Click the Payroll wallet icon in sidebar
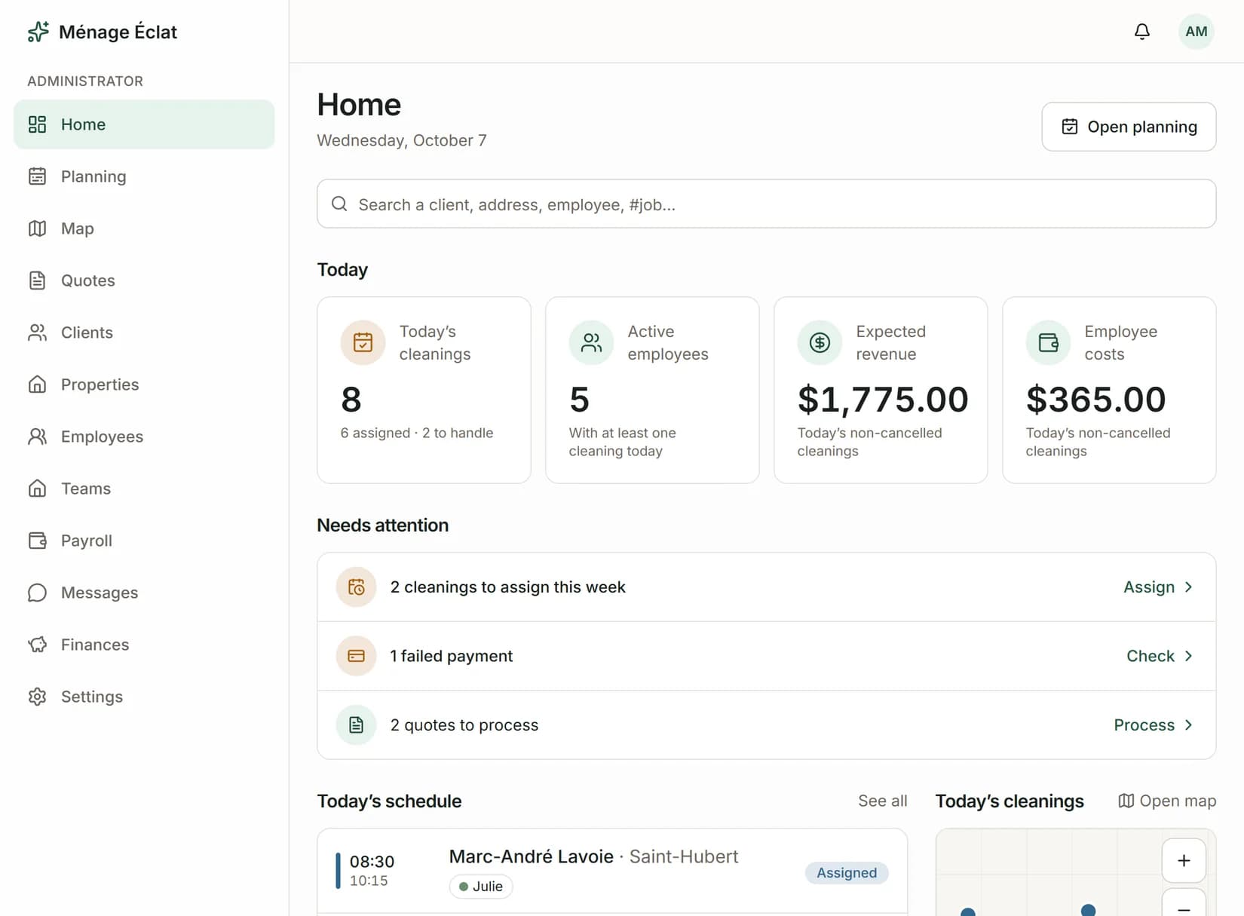This screenshot has height=916, width=1244. [37, 541]
